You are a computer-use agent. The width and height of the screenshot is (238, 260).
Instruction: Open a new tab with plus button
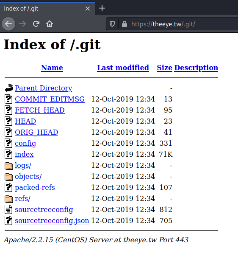(102, 8)
